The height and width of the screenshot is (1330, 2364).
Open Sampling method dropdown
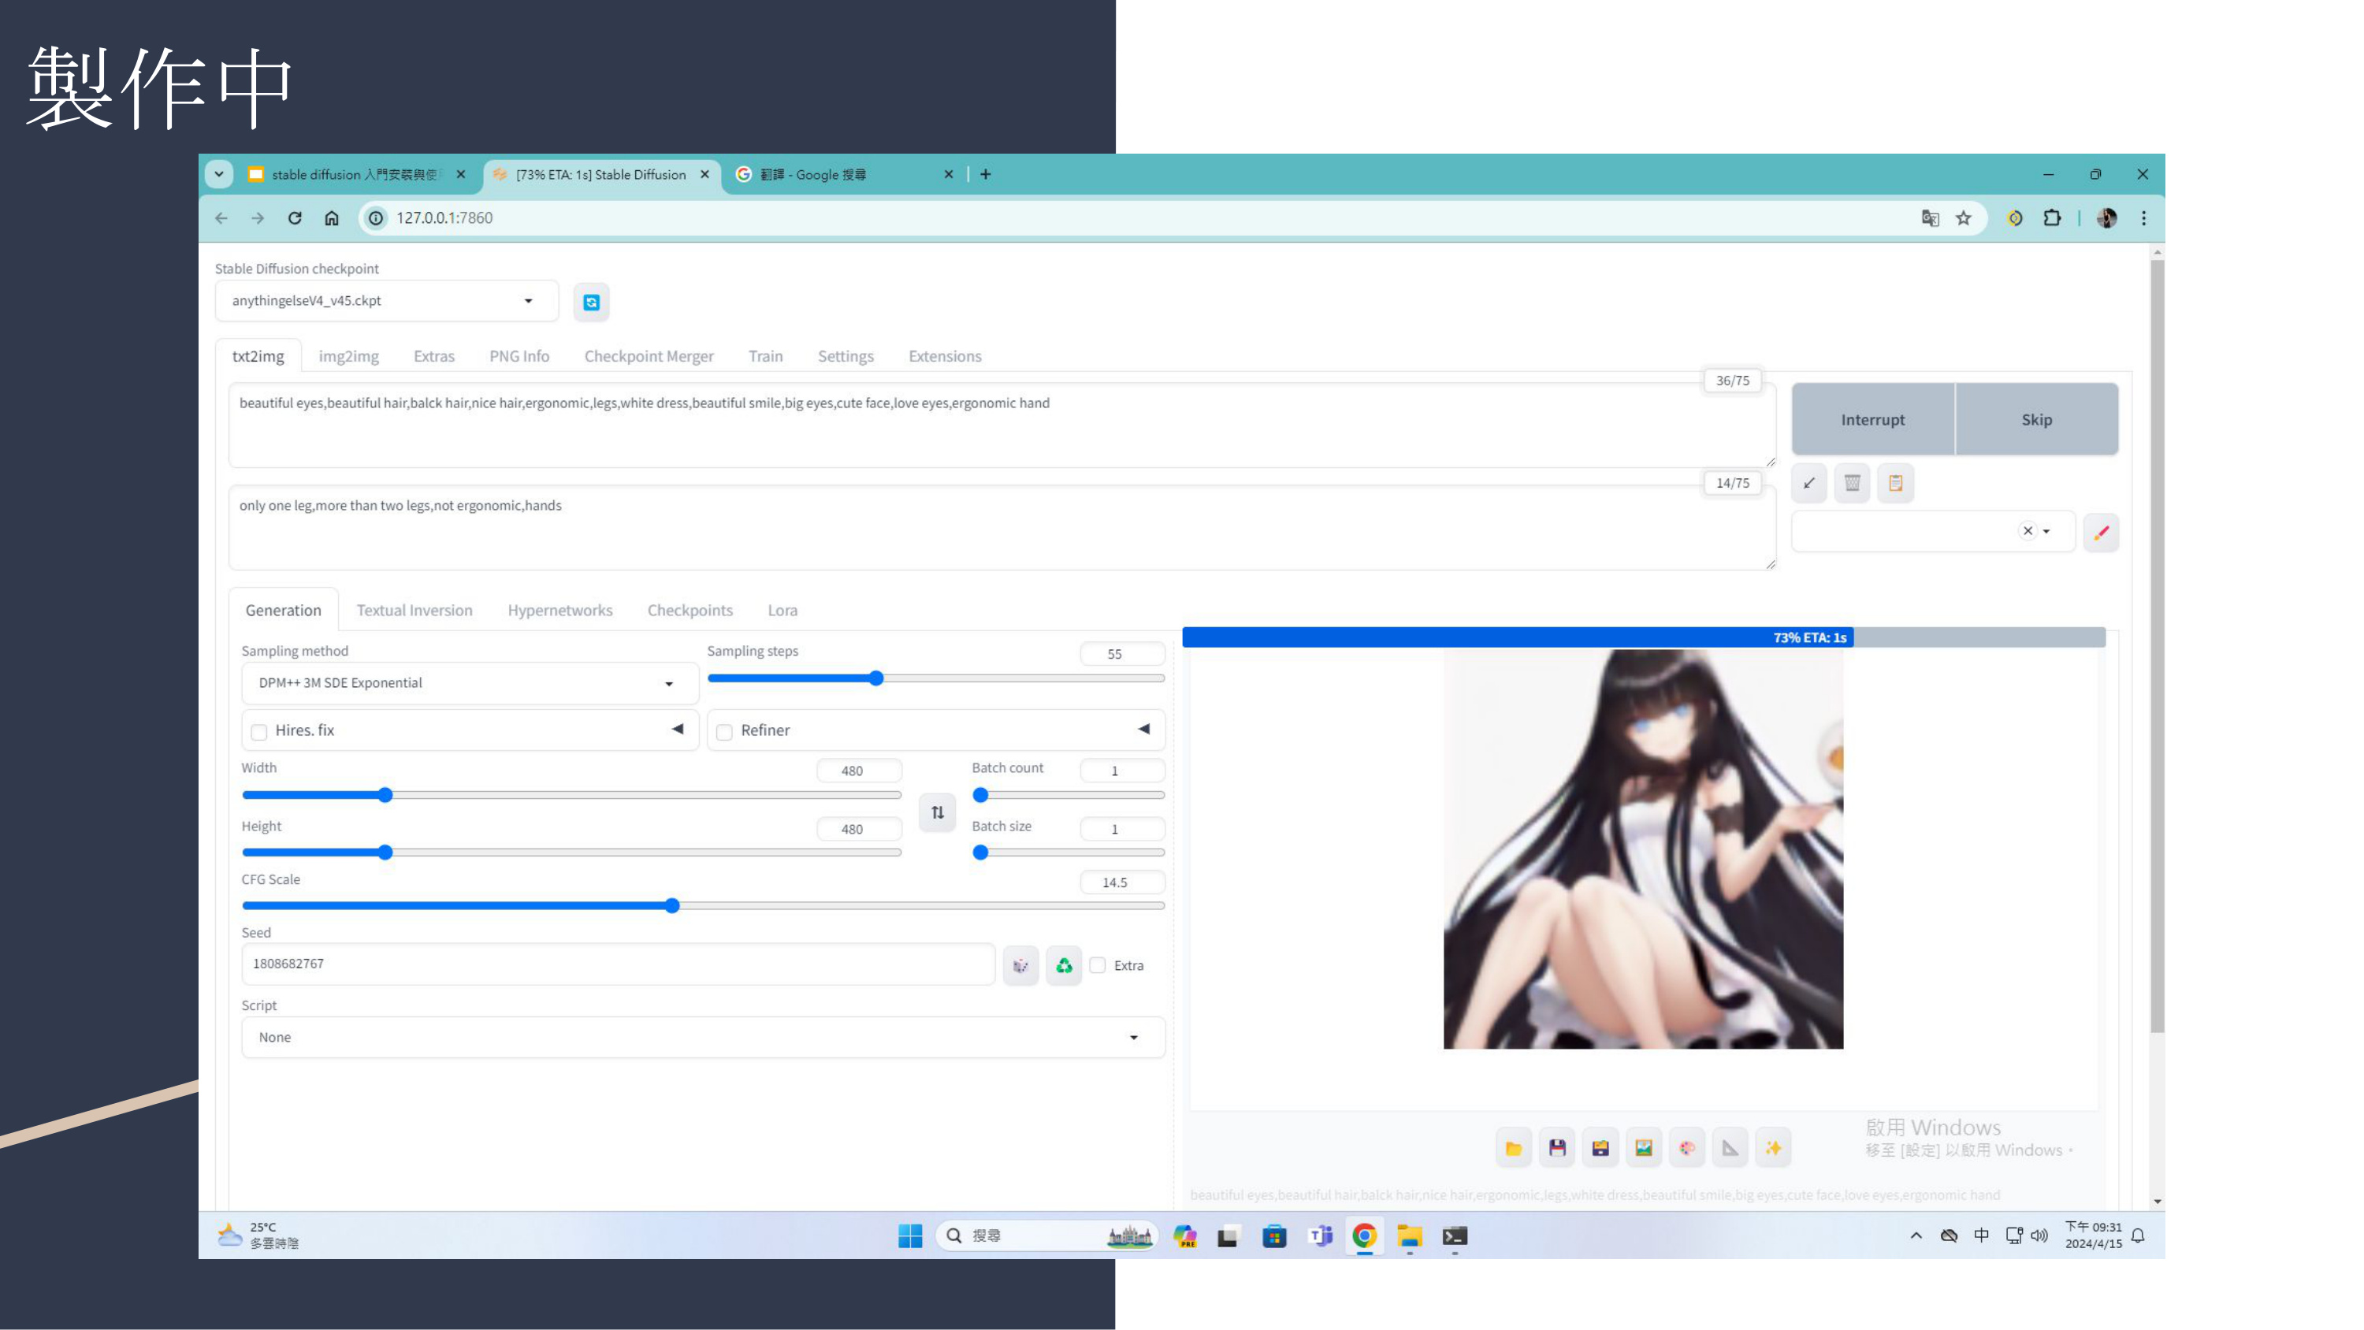[469, 684]
